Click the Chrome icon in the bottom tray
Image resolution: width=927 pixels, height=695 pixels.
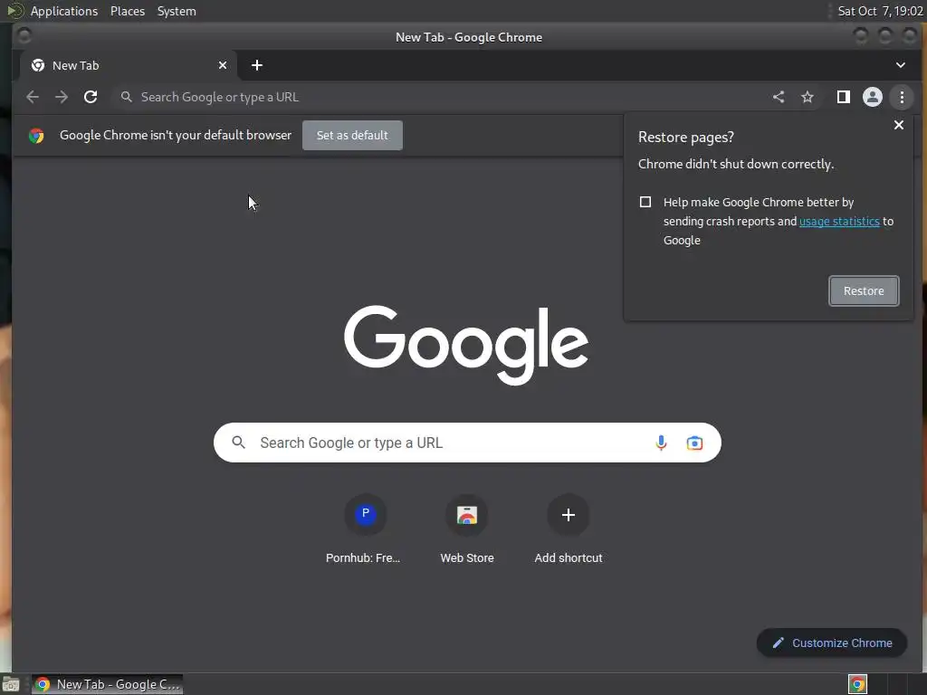click(857, 684)
